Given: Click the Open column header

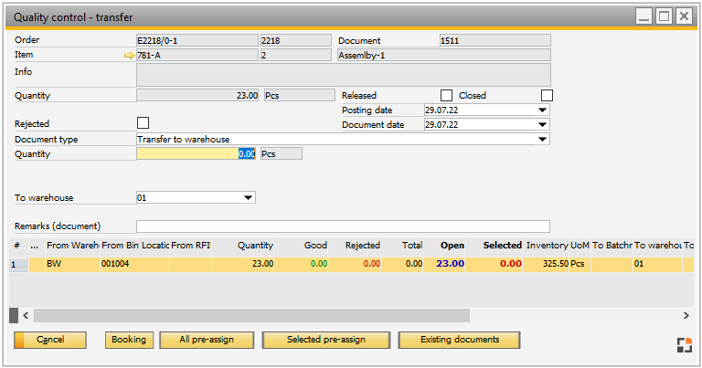Looking at the screenshot, I should point(452,246).
